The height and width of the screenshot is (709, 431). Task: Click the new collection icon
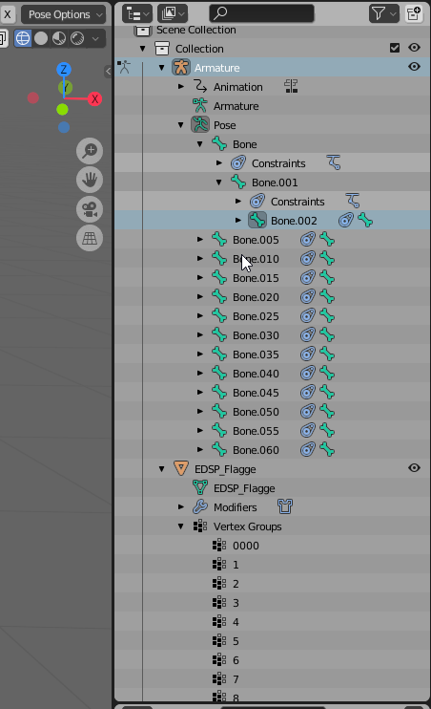click(414, 14)
